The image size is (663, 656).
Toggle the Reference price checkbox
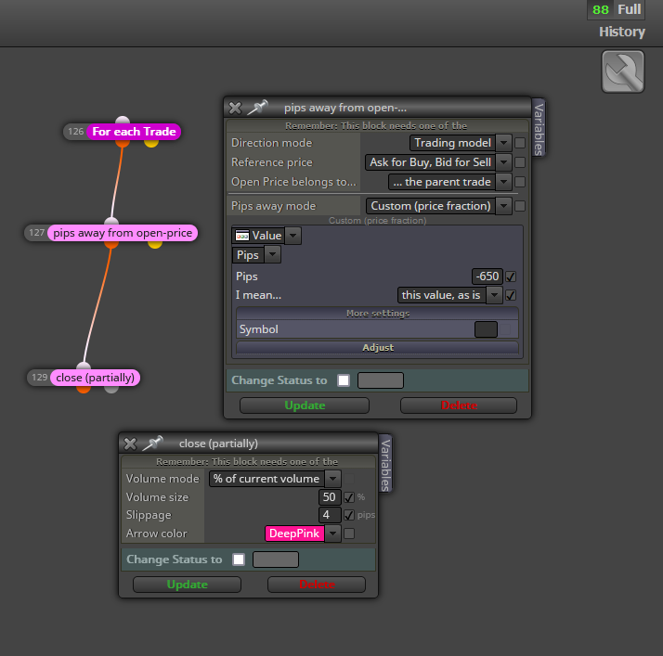[x=520, y=162]
